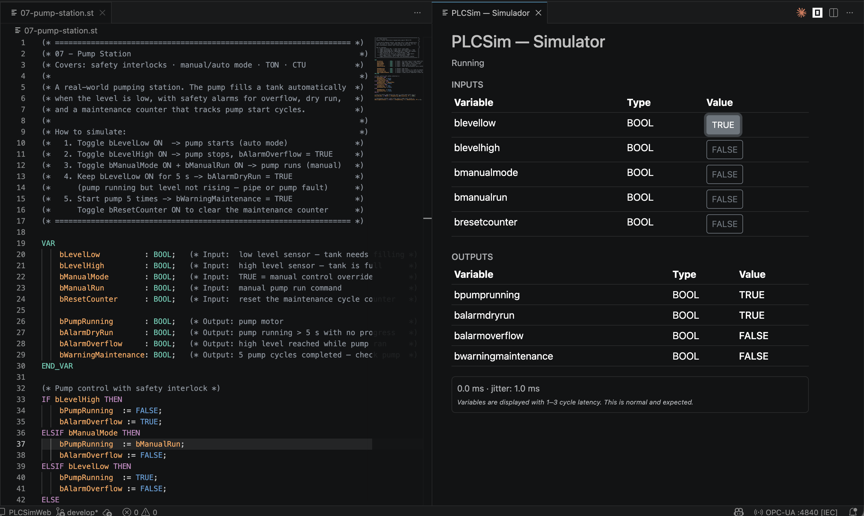Open notifications bell in status bar
Screen dimensions: 864x516
coord(853,512)
